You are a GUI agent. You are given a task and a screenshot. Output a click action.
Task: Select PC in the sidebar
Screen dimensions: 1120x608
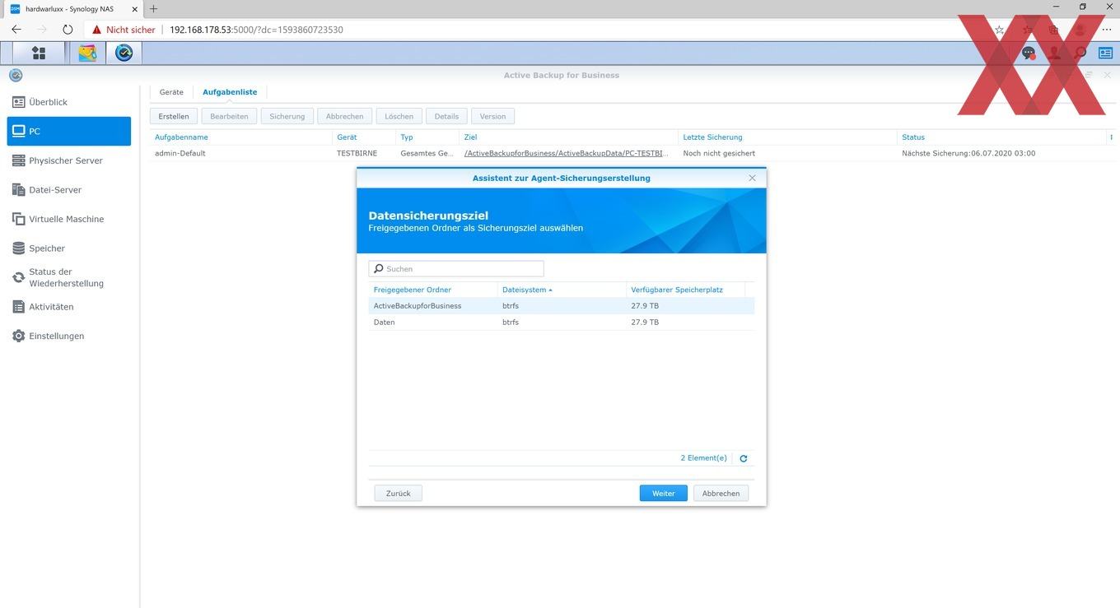tap(69, 131)
